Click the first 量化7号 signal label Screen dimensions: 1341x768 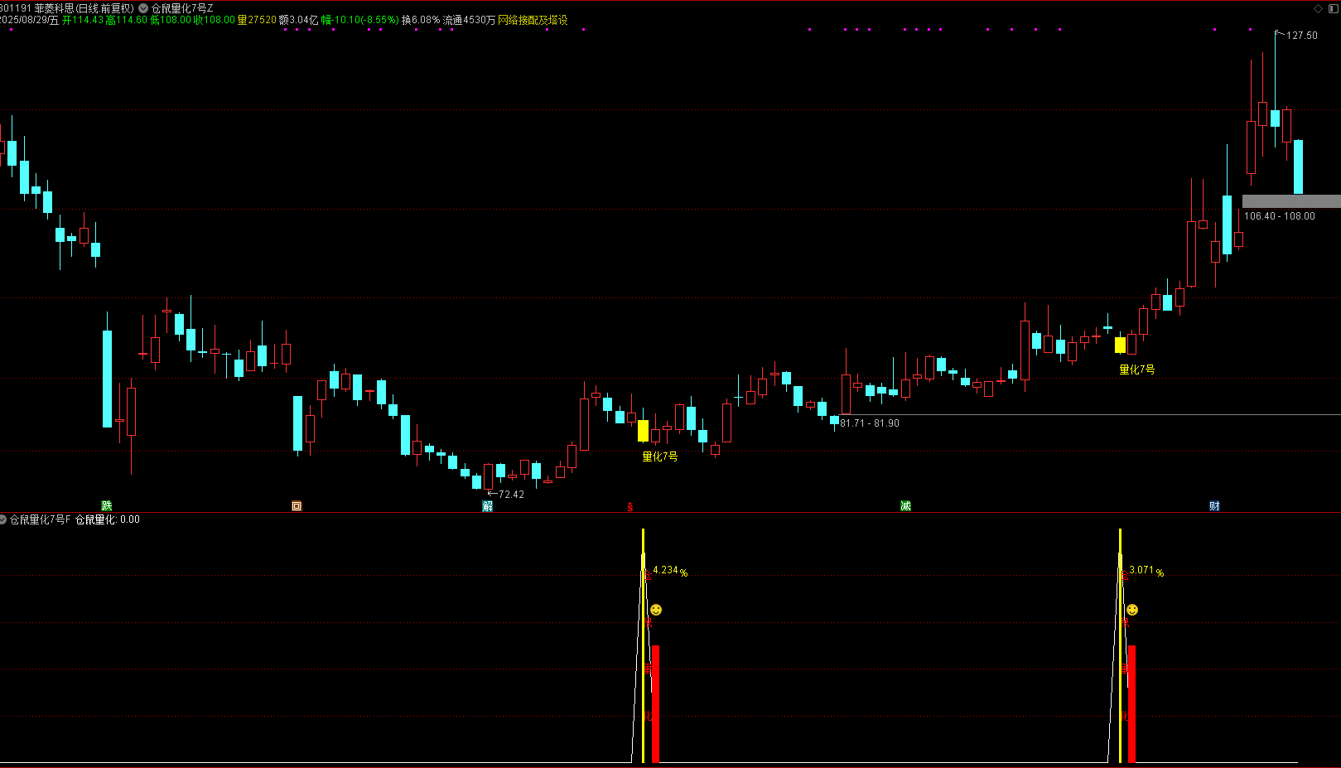[660, 456]
